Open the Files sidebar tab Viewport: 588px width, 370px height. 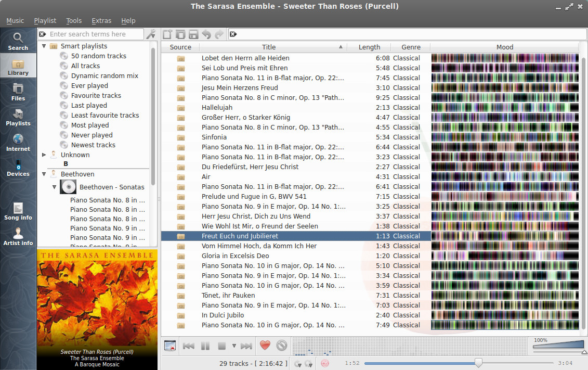click(x=18, y=91)
